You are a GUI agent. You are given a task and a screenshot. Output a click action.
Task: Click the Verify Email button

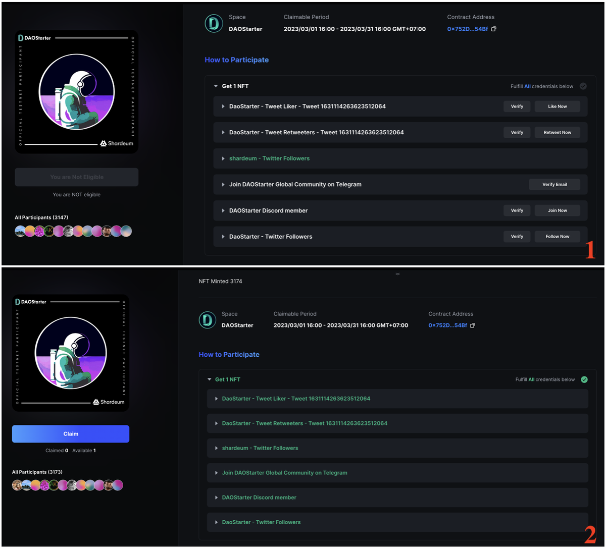coord(554,185)
